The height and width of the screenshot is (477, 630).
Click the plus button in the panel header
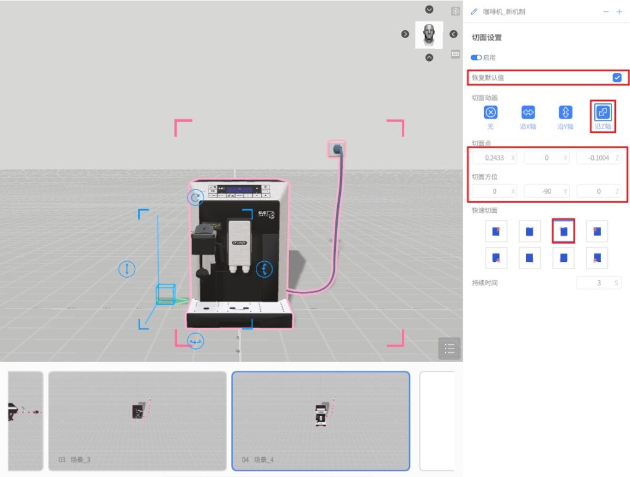tap(620, 12)
